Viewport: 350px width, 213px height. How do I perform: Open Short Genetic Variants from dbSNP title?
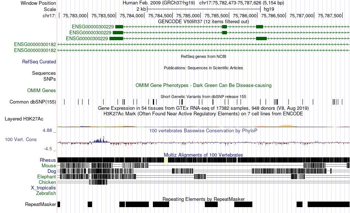pos(203,97)
